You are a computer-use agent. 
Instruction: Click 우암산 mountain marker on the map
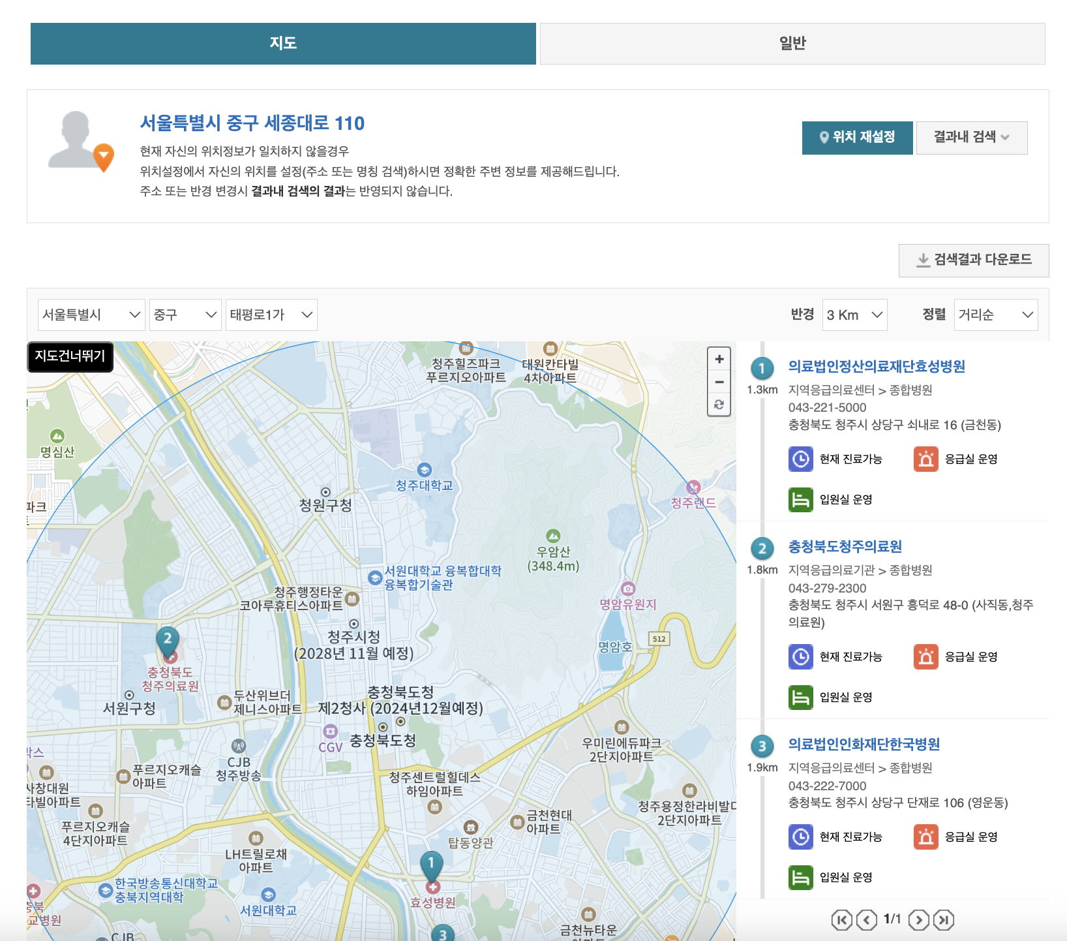click(553, 536)
